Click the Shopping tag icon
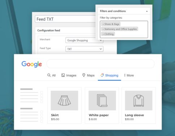 (102, 75)
